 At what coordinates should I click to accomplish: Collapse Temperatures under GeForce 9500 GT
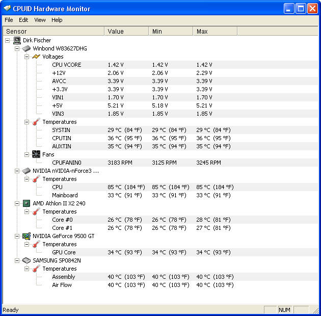pos(27,244)
